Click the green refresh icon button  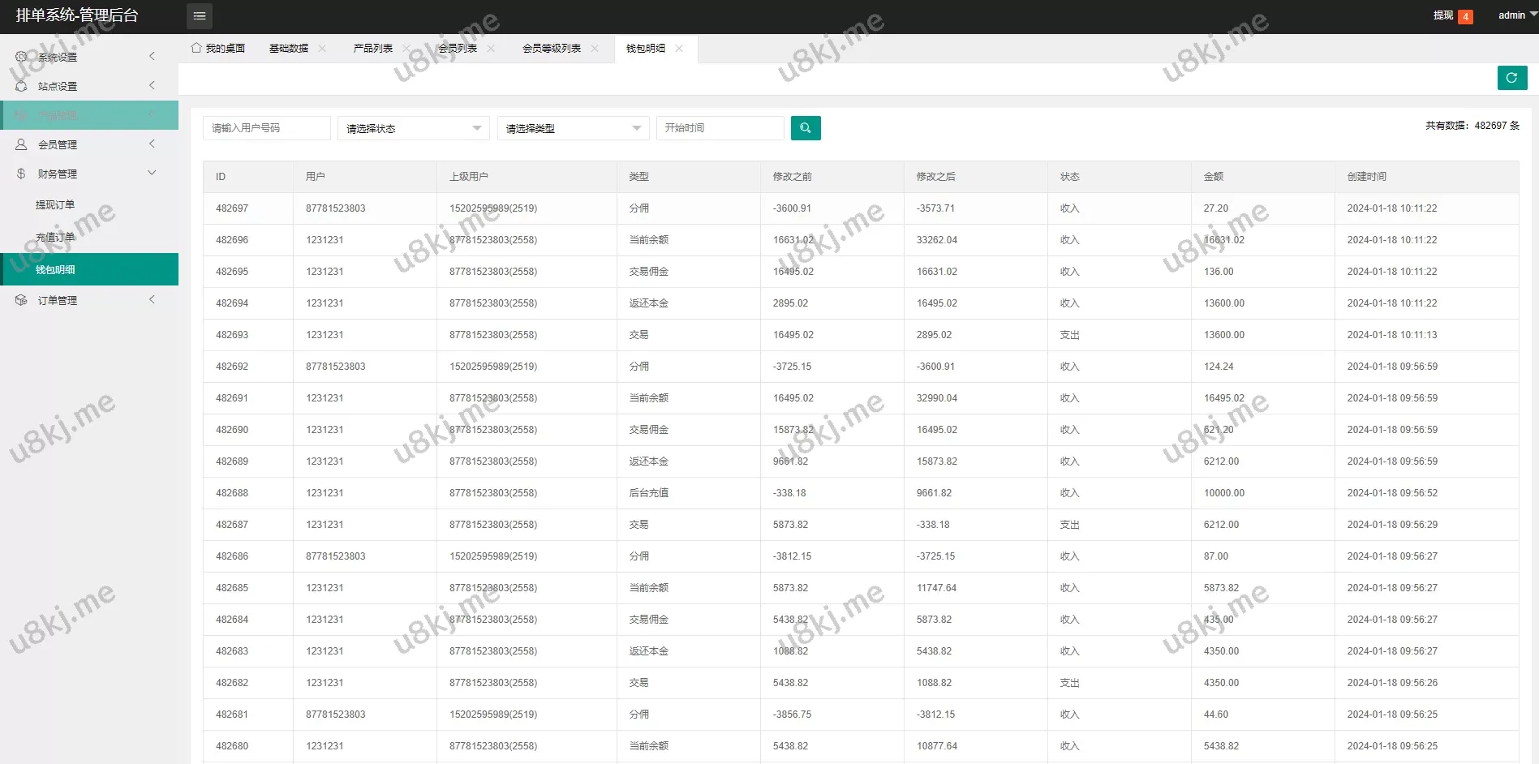point(1511,78)
